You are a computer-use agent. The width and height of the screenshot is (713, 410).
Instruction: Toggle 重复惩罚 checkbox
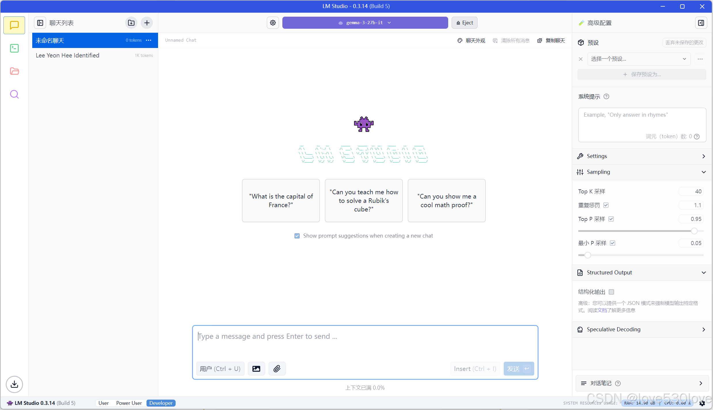[x=606, y=205]
